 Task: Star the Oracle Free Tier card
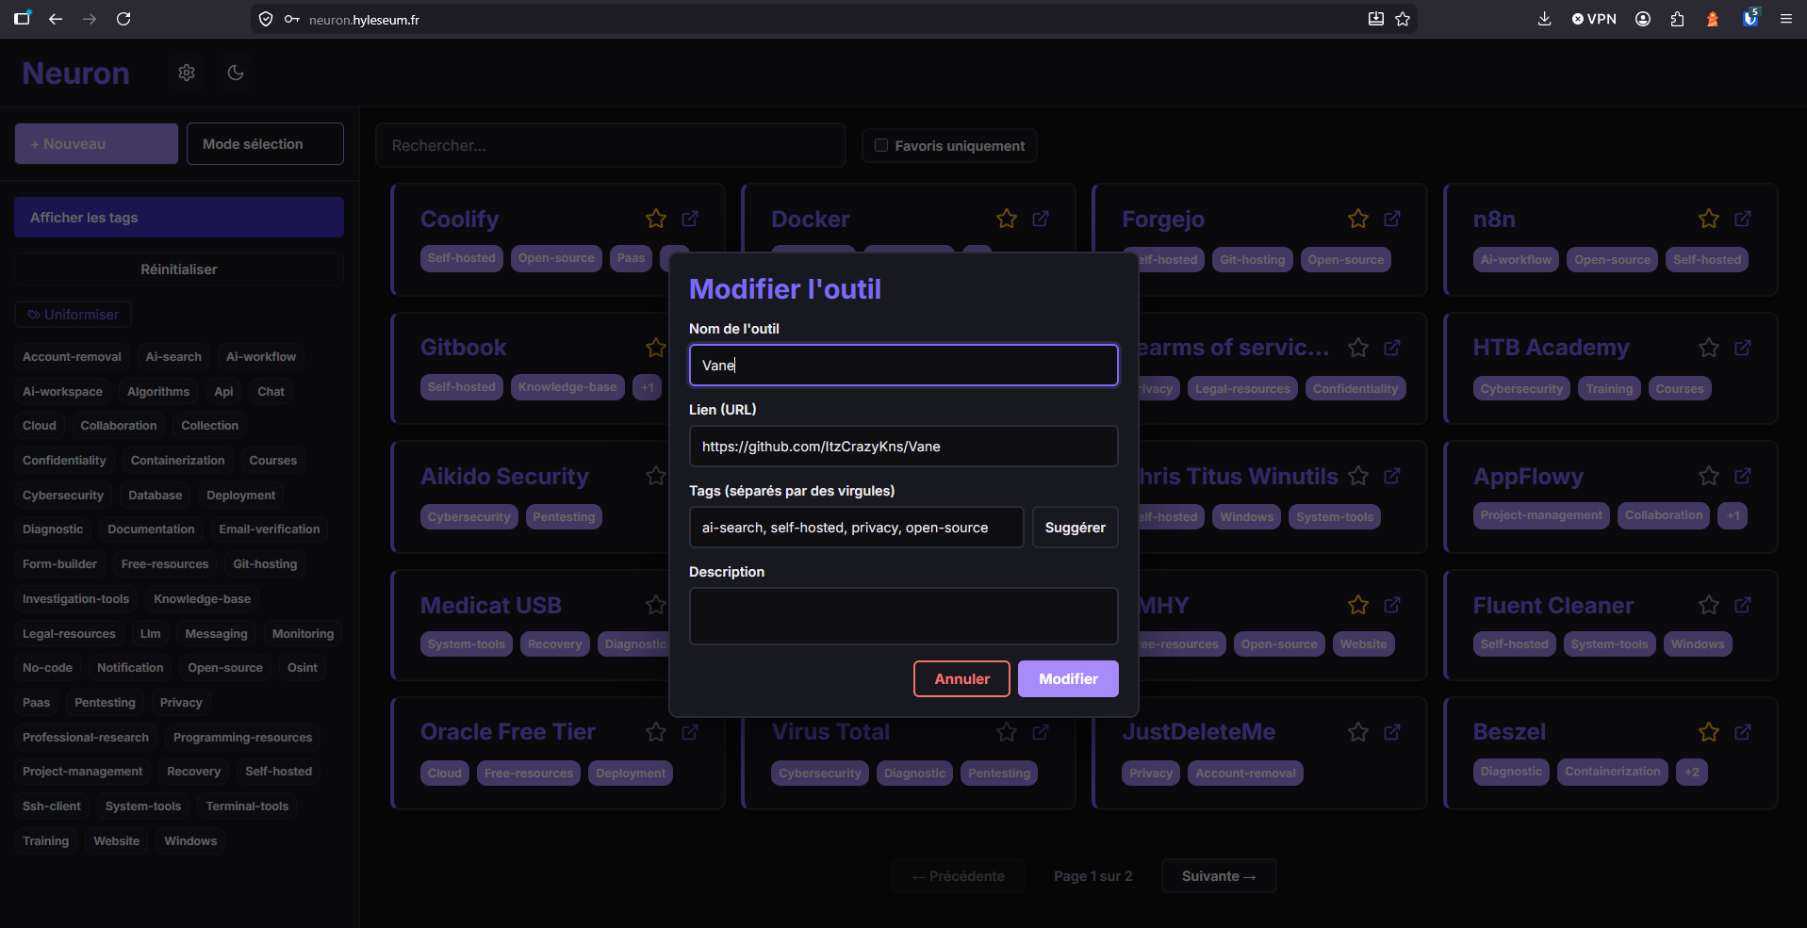coord(656,732)
